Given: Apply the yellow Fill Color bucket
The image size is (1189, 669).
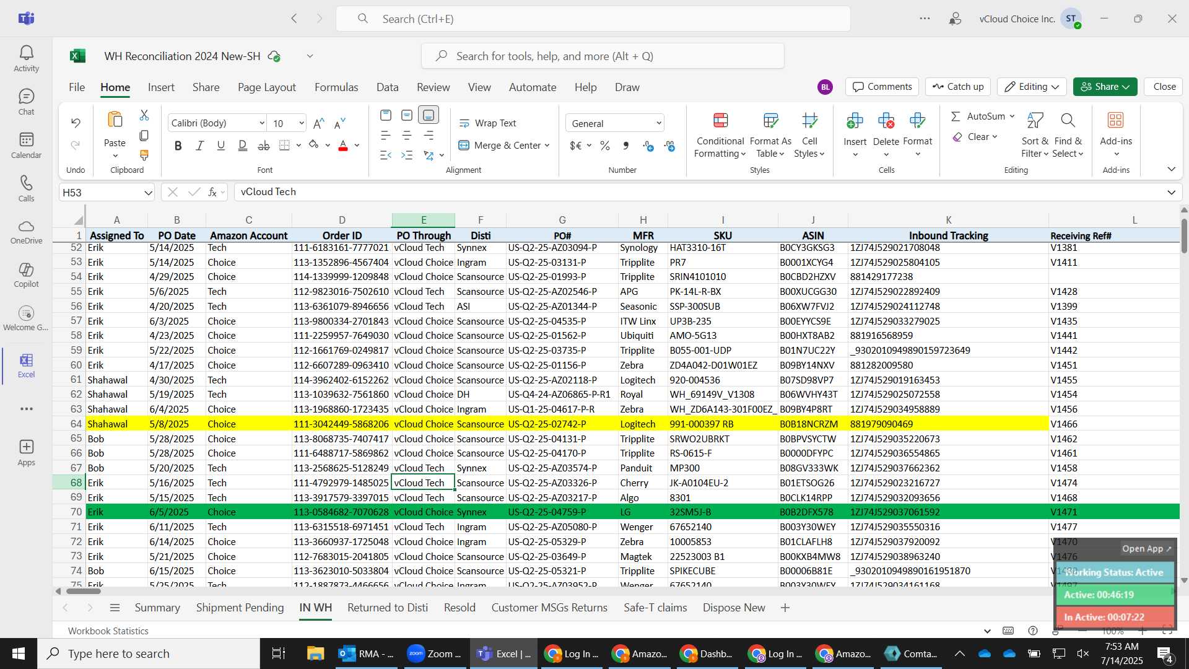Looking at the screenshot, I should click(x=314, y=146).
